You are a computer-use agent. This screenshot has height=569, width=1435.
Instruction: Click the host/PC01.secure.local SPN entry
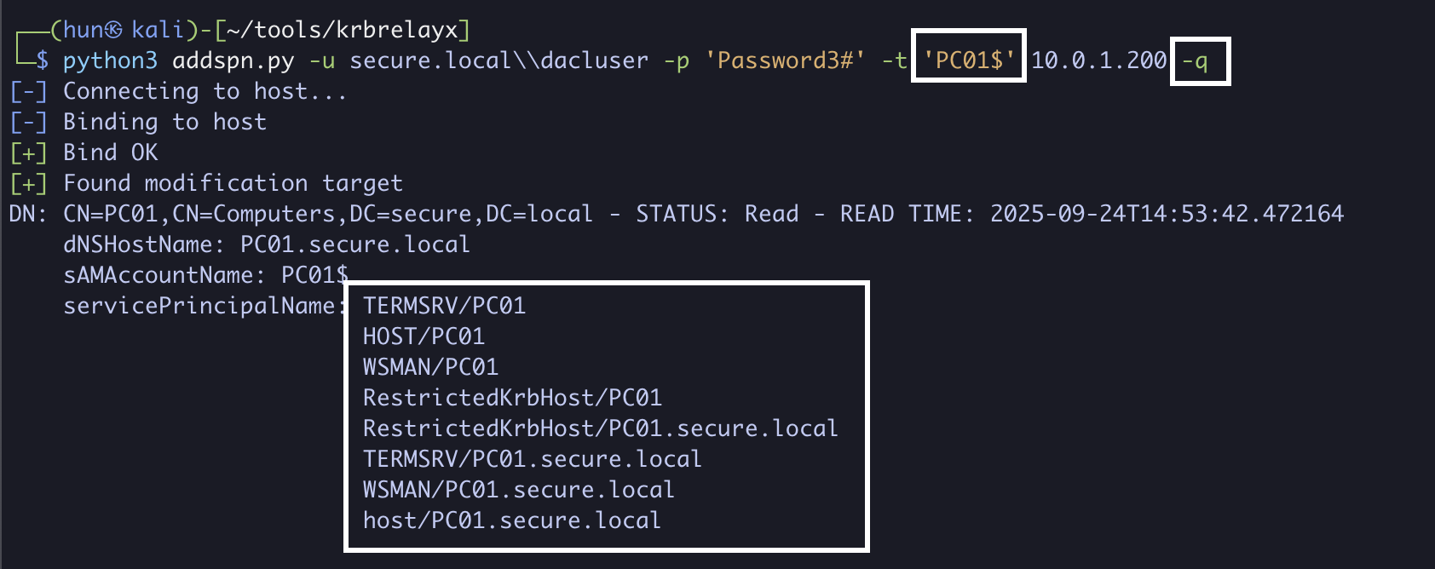point(511,520)
